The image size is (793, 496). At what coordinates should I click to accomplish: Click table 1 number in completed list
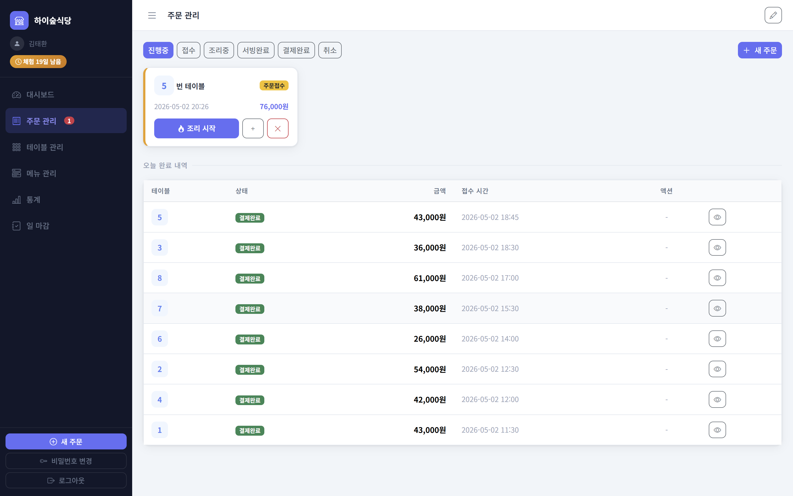[160, 430]
